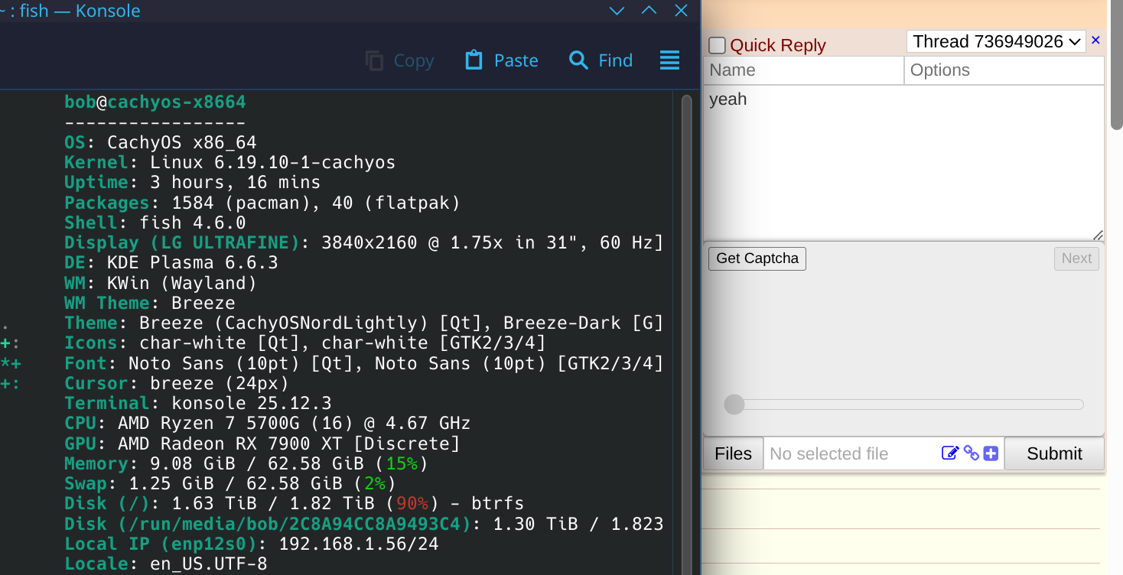The image size is (1123, 575).
Task: Click the "WM Theme: Breeze" line
Action: click(150, 303)
